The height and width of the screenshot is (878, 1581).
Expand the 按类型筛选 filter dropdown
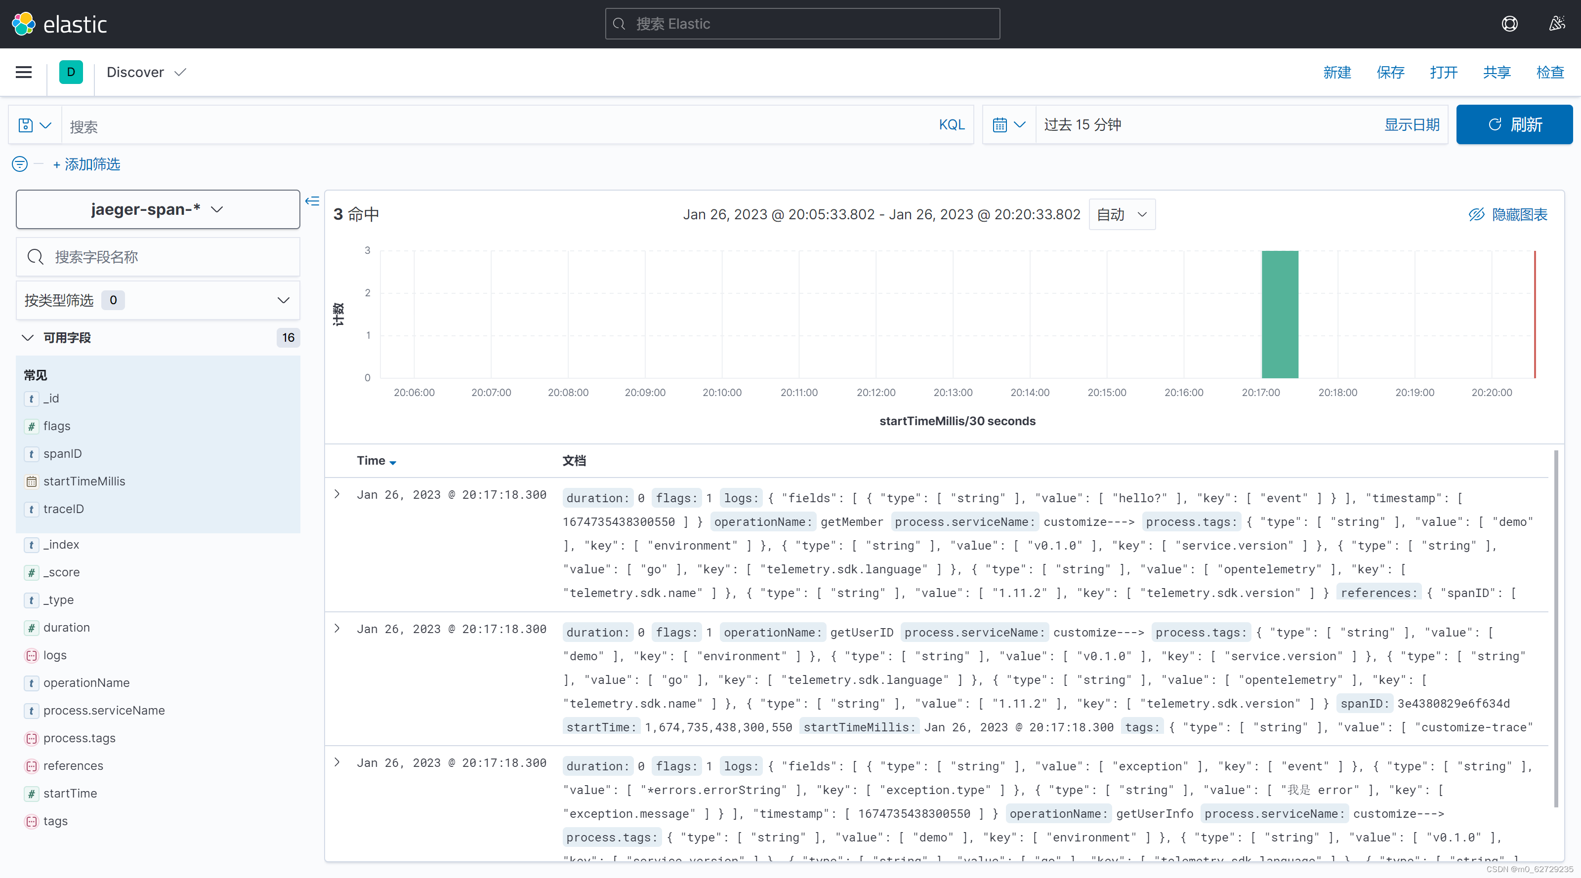158,300
